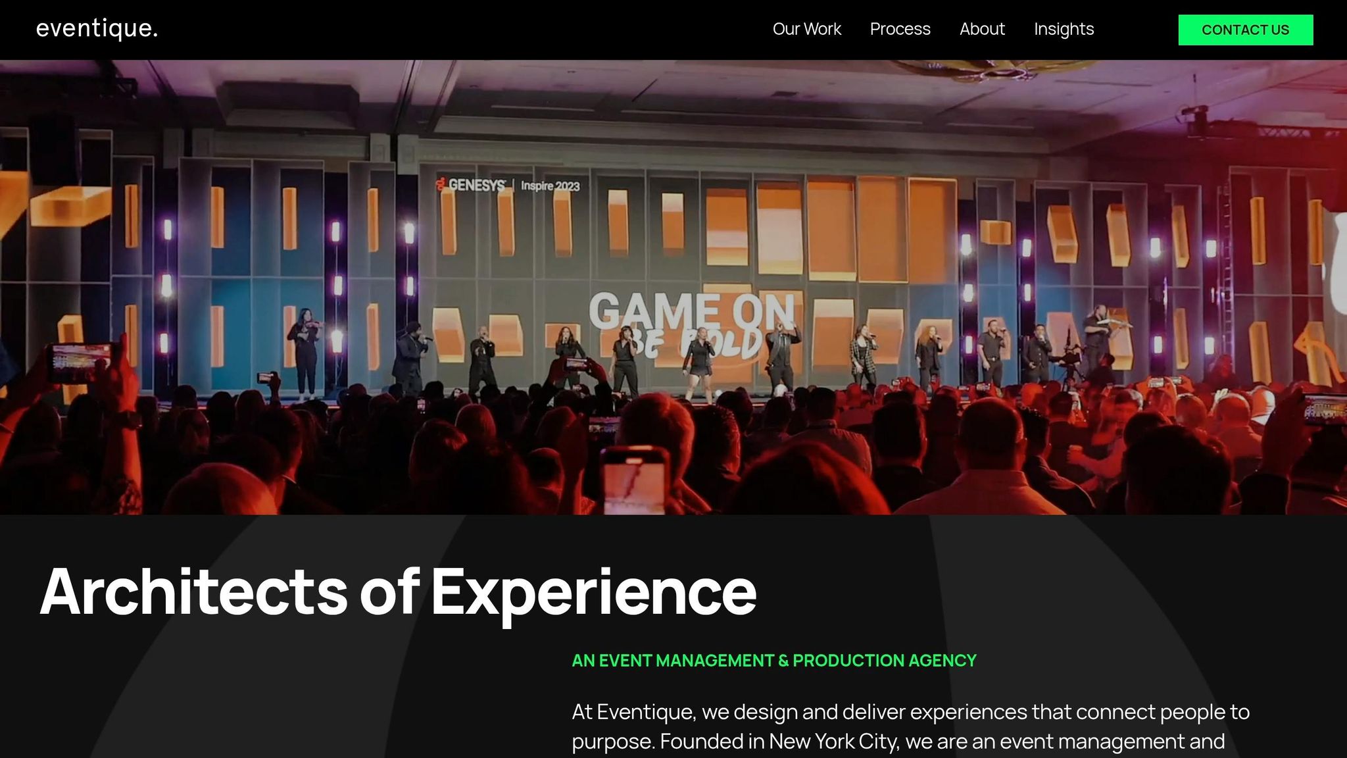The image size is (1347, 758).
Task: Click the Architects of Experience heading
Action: tap(398, 591)
